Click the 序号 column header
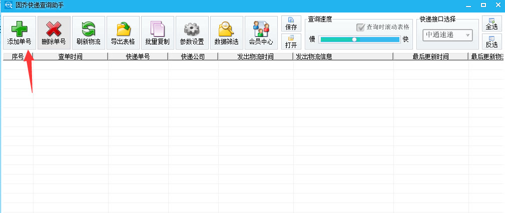Image resolution: width=505 pixels, height=213 pixels. pos(18,56)
